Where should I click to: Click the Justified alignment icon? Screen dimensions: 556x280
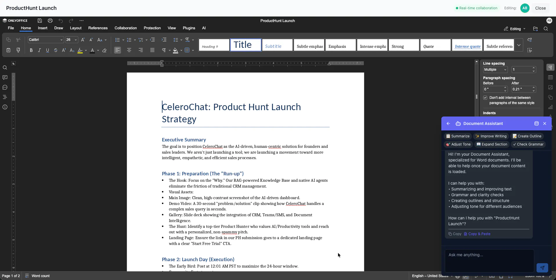(152, 50)
